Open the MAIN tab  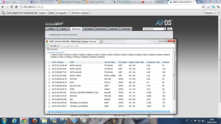click(x=64, y=29)
